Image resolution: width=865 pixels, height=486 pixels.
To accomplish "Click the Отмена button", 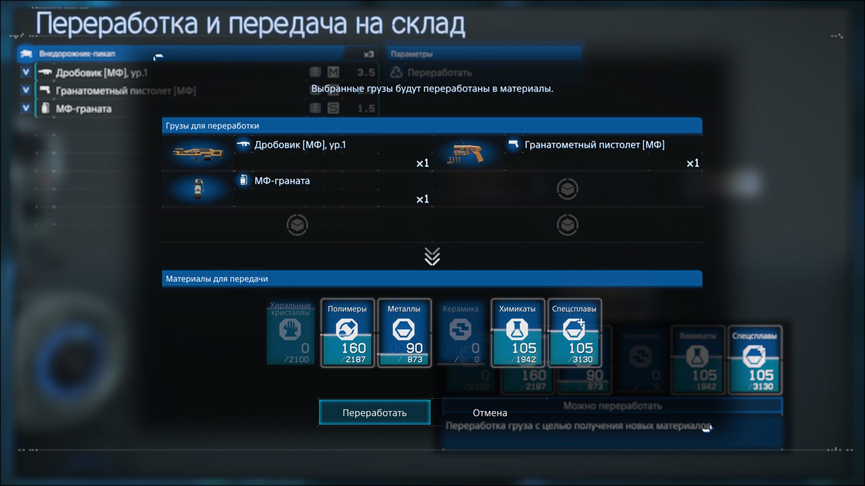I will pyautogui.click(x=490, y=413).
